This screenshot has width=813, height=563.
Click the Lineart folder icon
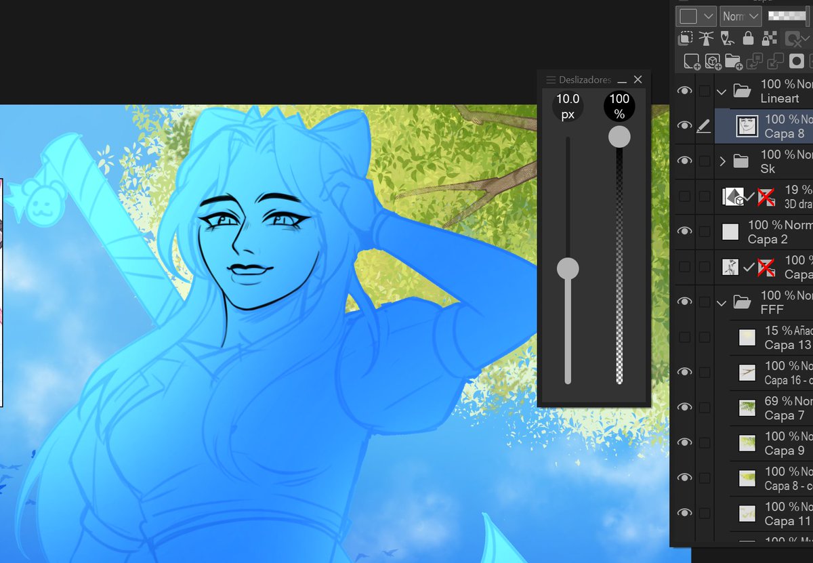click(743, 91)
